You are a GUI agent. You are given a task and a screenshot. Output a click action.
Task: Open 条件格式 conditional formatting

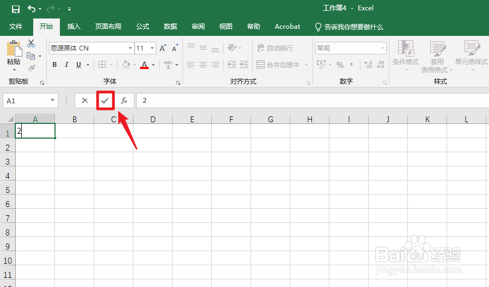click(406, 55)
